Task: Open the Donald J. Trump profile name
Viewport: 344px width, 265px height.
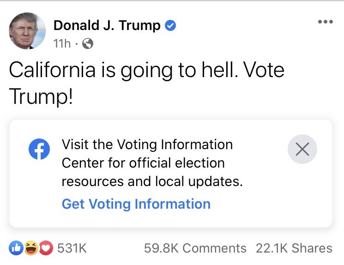Action: coord(107,26)
